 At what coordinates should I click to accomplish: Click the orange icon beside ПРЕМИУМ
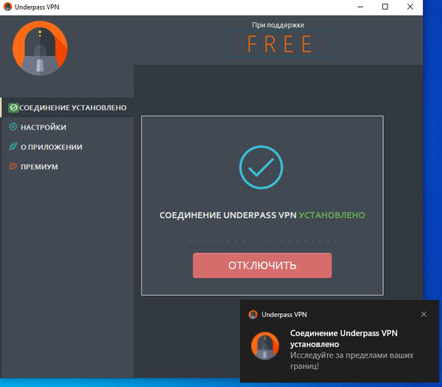tap(13, 166)
